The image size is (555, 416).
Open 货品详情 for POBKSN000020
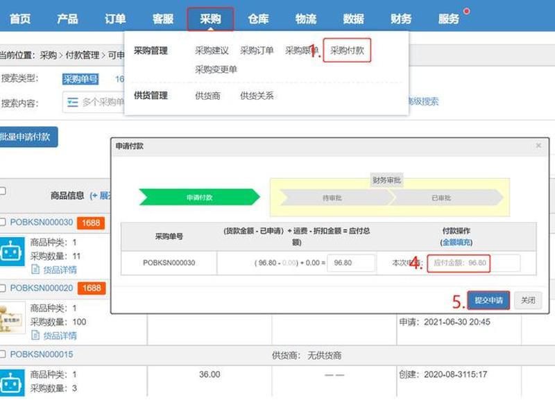(x=54, y=336)
